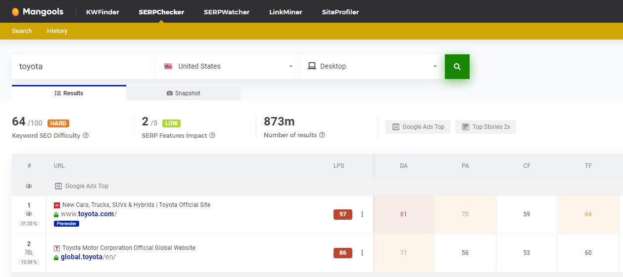623x277 pixels.
Task: Focus the keyword input containing toyota
Action: (x=83, y=66)
